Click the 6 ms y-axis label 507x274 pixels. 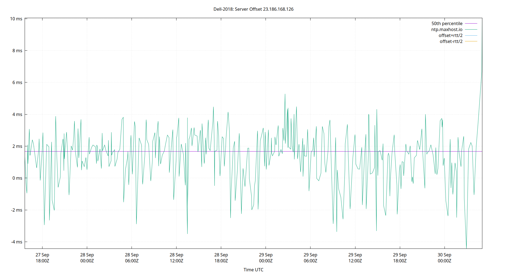(x=17, y=82)
